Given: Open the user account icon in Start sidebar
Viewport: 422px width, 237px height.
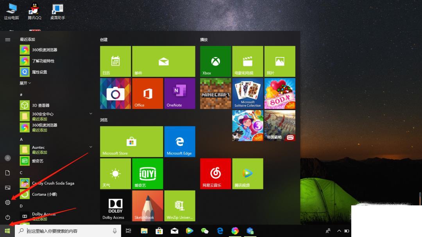Looking at the screenshot, I should coord(7,158).
